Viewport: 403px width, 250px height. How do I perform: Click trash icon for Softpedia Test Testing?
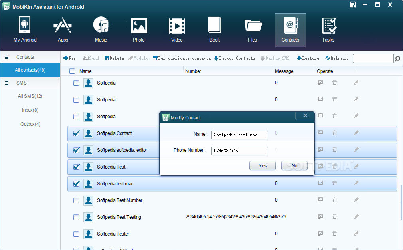[x=334, y=217]
